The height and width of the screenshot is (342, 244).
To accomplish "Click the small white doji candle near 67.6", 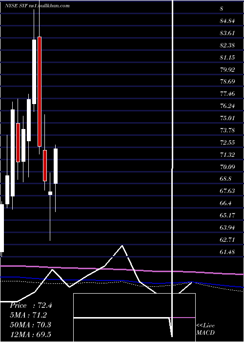I will coord(50,193).
